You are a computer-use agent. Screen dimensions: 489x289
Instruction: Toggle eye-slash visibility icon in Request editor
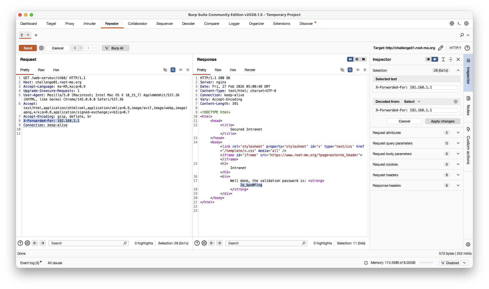pos(165,70)
